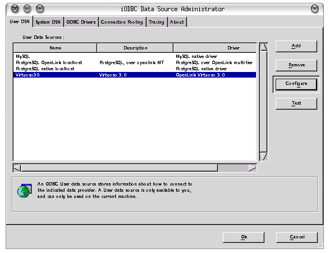Maximize the window using plus button
Viewport: 329px width, 253px height.
[40, 9]
